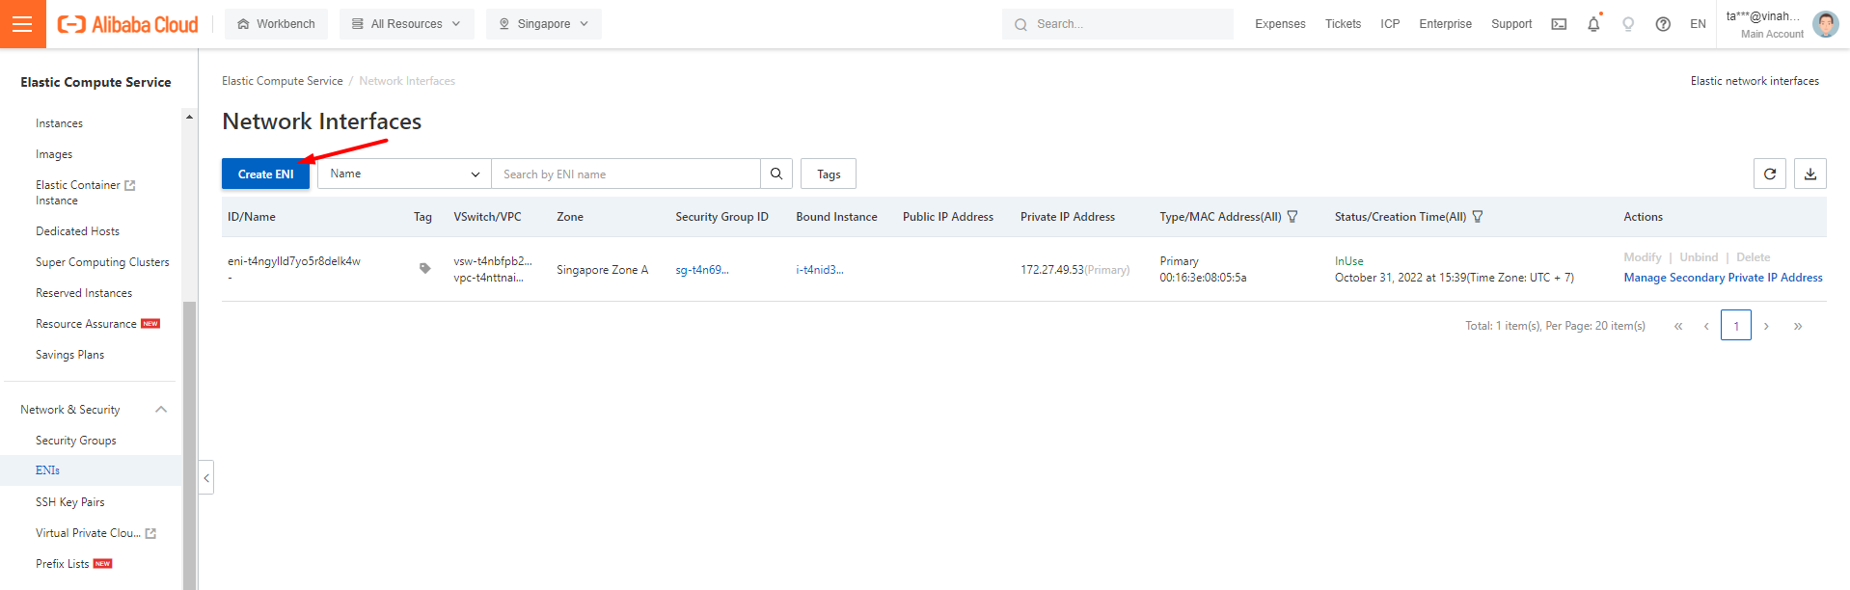Focus the Search by ENI name field

point(625,174)
